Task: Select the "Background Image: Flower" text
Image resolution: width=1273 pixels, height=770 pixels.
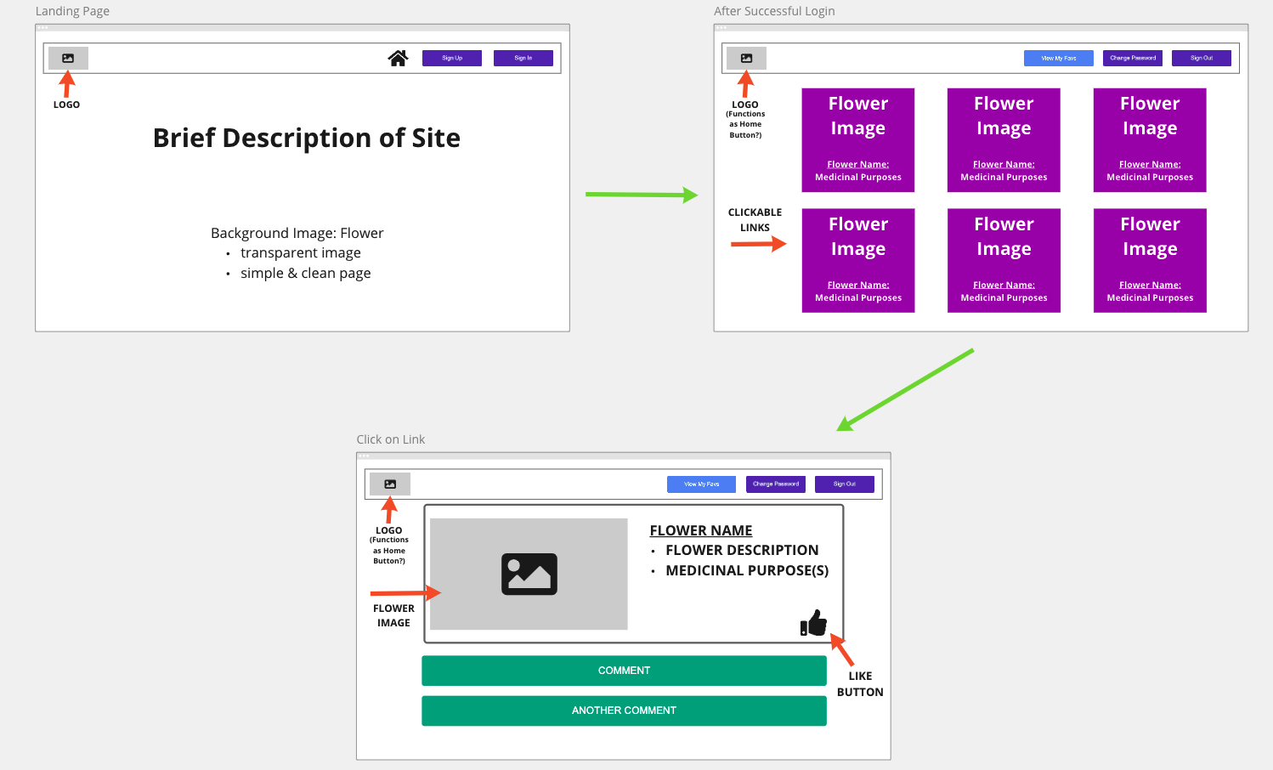Action: [x=297, y=233]
